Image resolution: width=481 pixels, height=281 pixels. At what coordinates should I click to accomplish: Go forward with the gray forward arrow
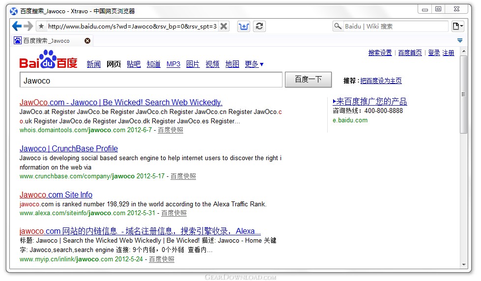coord(28,26)
